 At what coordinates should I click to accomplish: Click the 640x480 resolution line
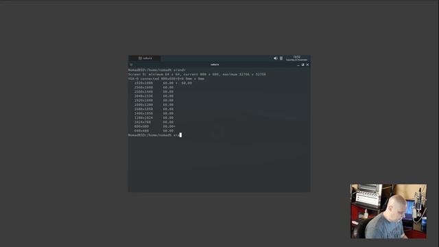coord(154,131)
